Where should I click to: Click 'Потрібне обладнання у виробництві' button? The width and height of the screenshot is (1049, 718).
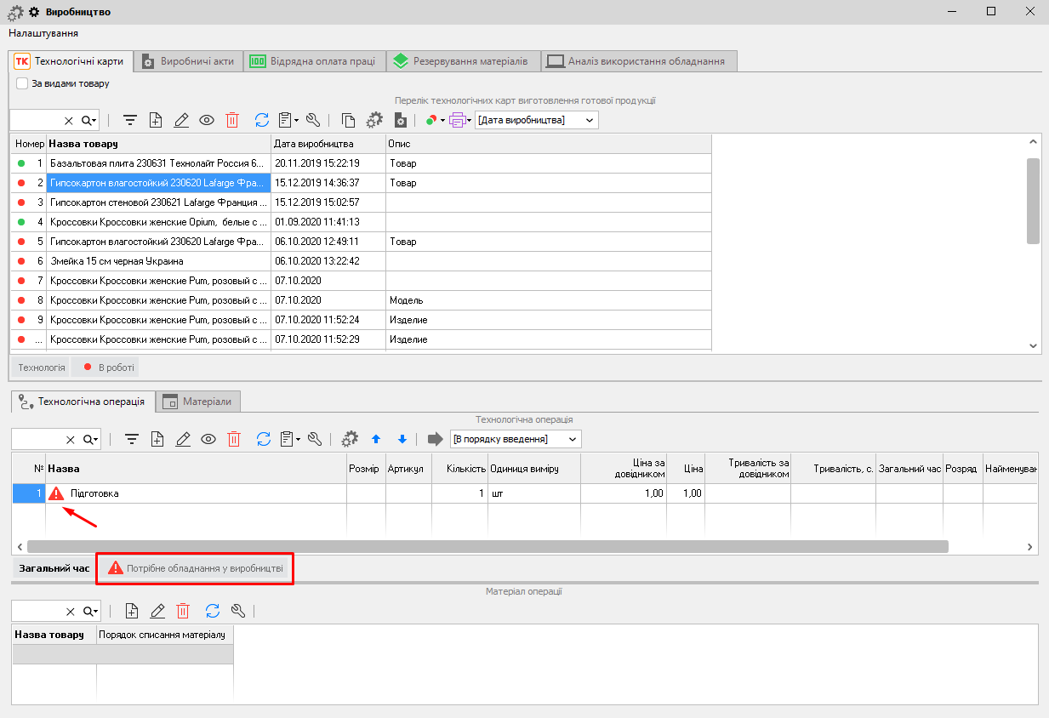(196, 568)
